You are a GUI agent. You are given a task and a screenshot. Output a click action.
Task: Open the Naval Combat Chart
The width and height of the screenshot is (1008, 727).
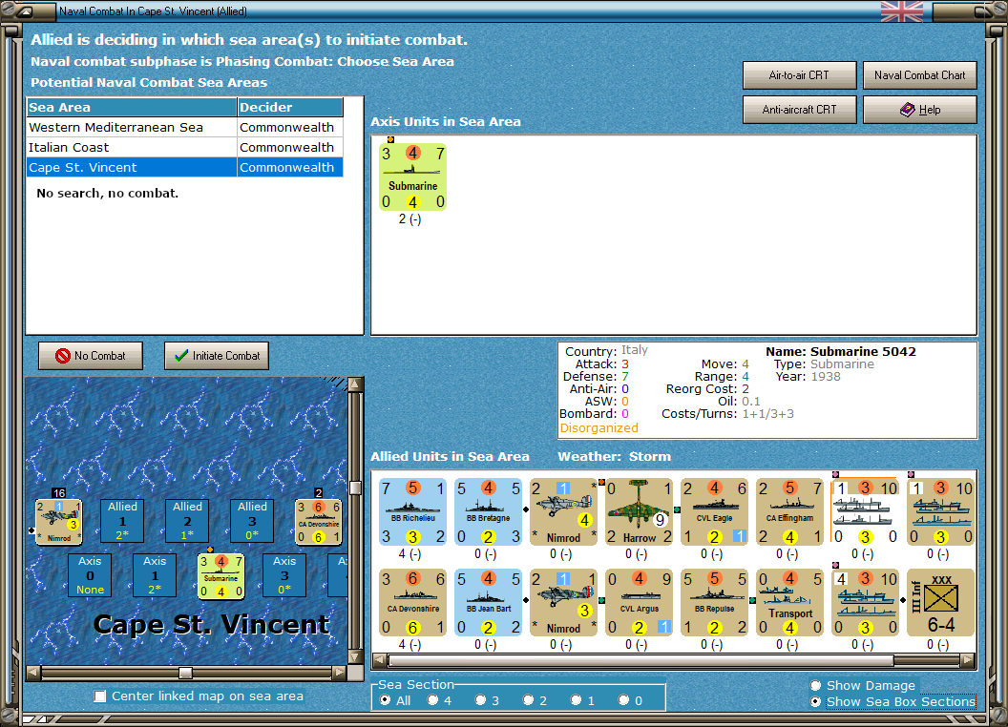[919, 75]
